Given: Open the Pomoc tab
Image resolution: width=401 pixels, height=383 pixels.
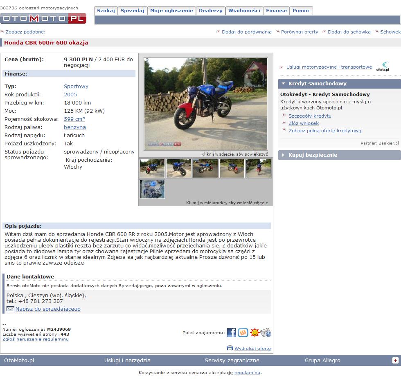Looking at the screenshot, I should pos(301,11).
